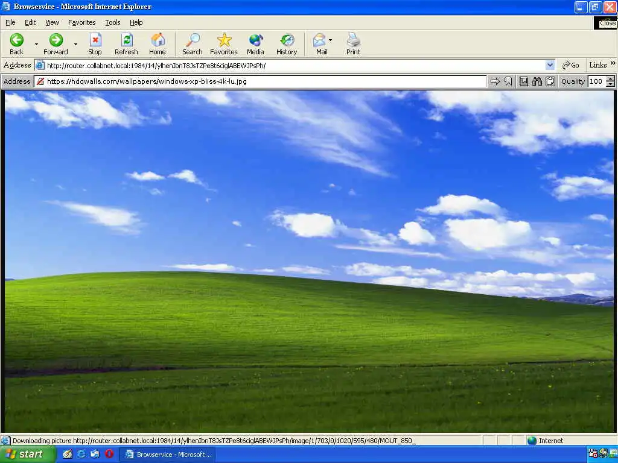
Task: Click the Browservice go arrow icon
Action: click(x=495, y=81)
